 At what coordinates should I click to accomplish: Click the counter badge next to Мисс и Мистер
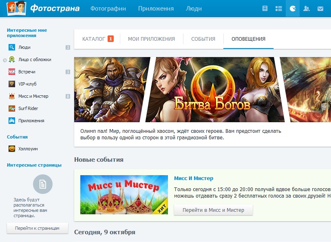click(x=68, y=97)
